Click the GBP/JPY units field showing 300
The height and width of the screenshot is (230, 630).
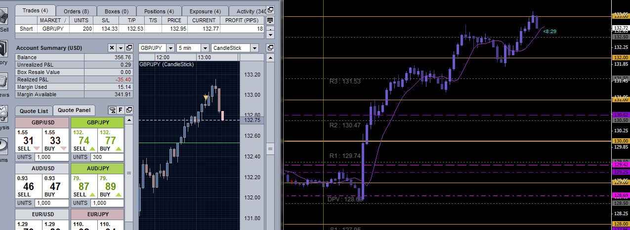107,157
